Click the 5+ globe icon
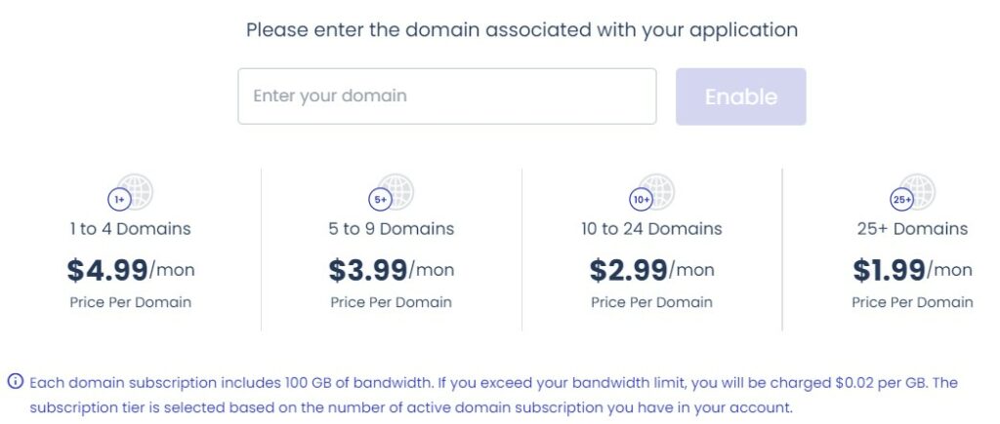Image resolution: width=1000 pixels, height=424 pixels. [x=392, y=193]
